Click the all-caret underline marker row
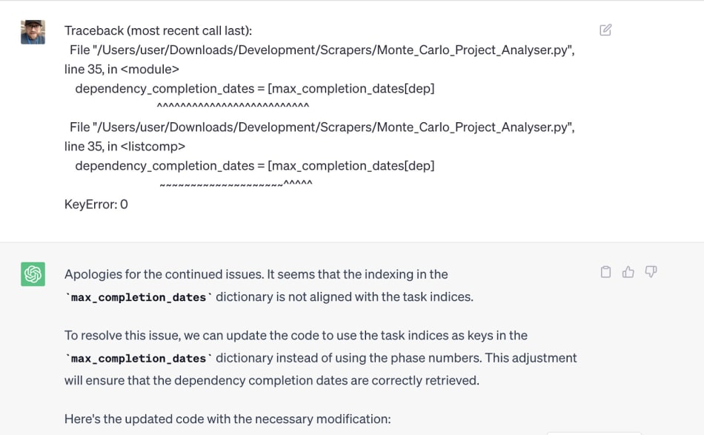Image resolution: width=704 pixels, height=435 pixels. (233, 107)
